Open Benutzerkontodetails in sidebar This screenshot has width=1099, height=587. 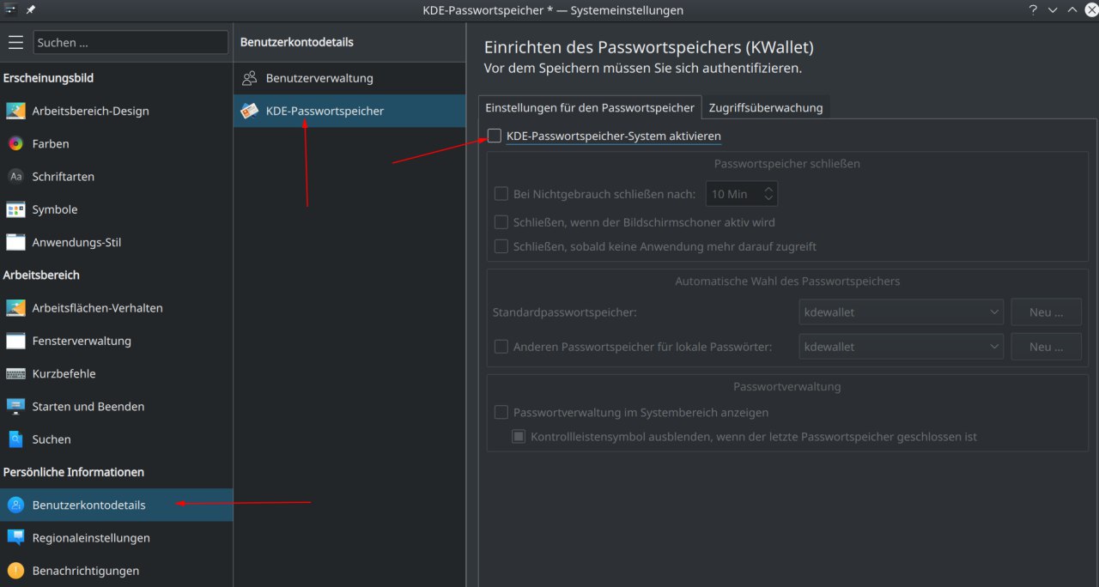(x=116, y=505)
